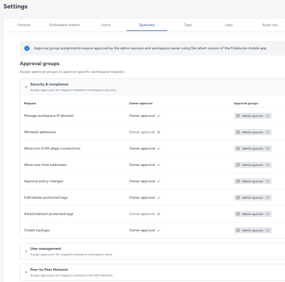Click 'Allow non-EVM dApp connections' request text
285x282 pixels.
click(52, 148)
